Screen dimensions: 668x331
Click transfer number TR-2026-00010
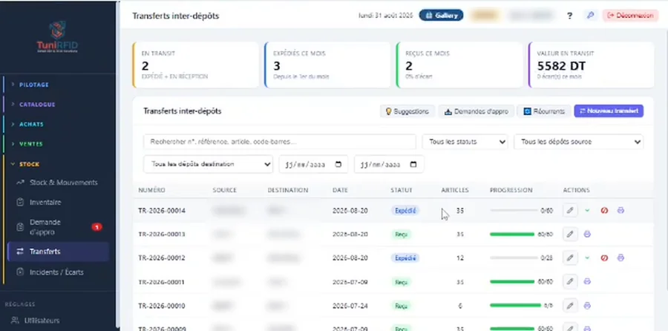[162, 306]
